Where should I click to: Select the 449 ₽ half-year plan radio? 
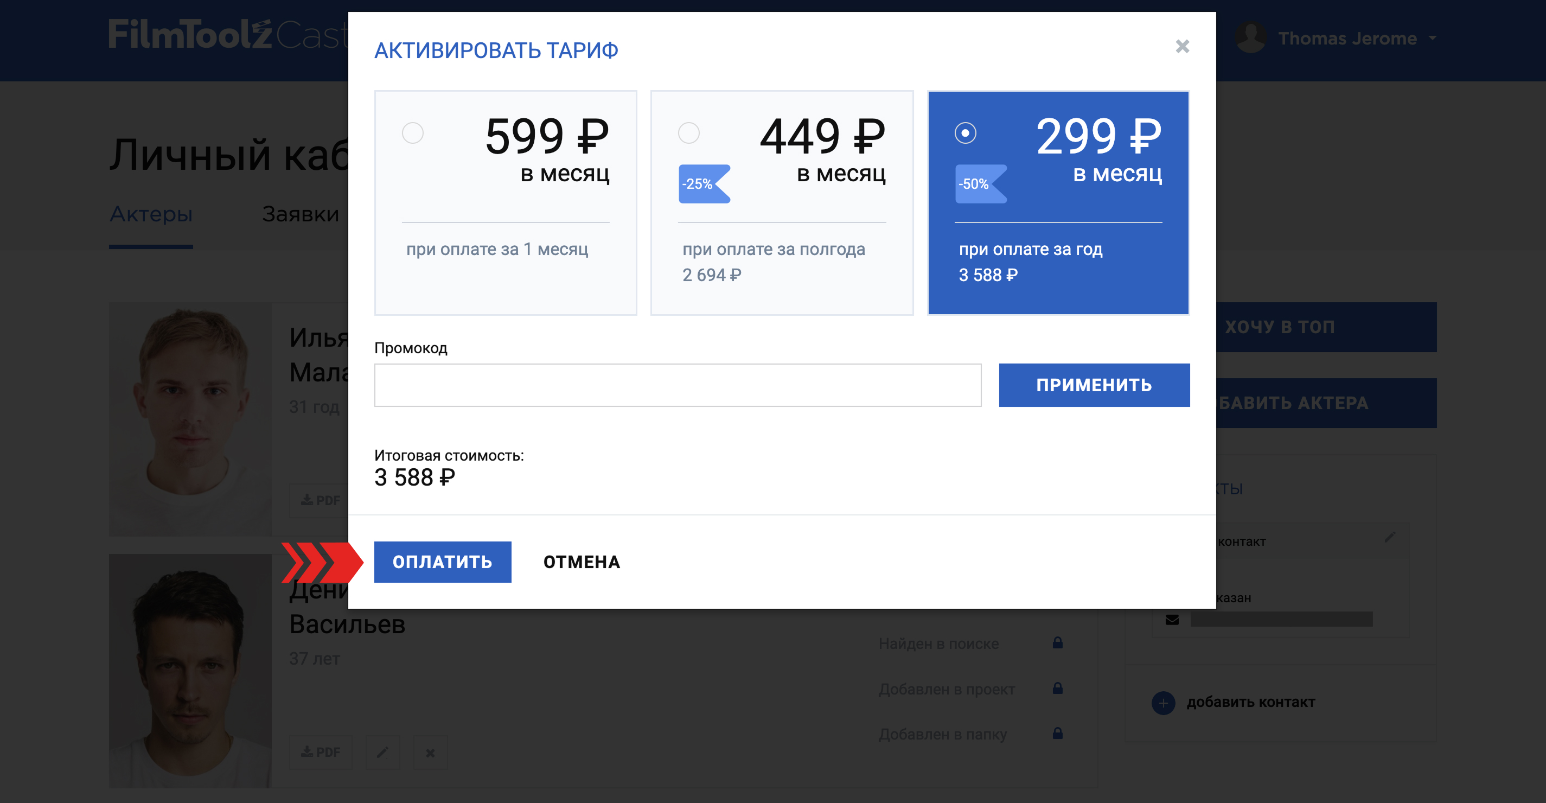click(688, 132)
